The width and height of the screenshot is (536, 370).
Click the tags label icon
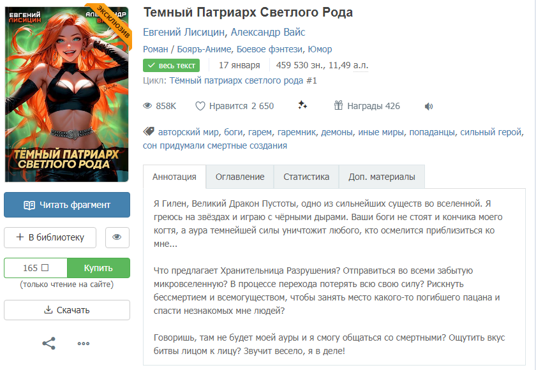click(x=148, y=131)
